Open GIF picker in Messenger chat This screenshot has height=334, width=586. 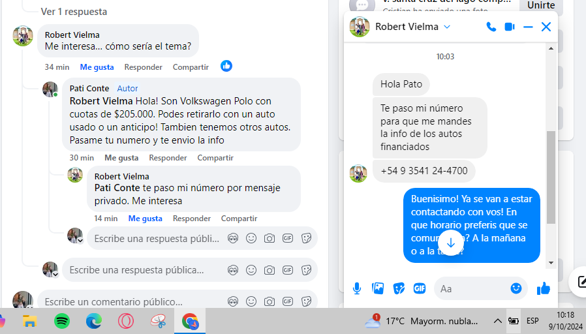420,288
